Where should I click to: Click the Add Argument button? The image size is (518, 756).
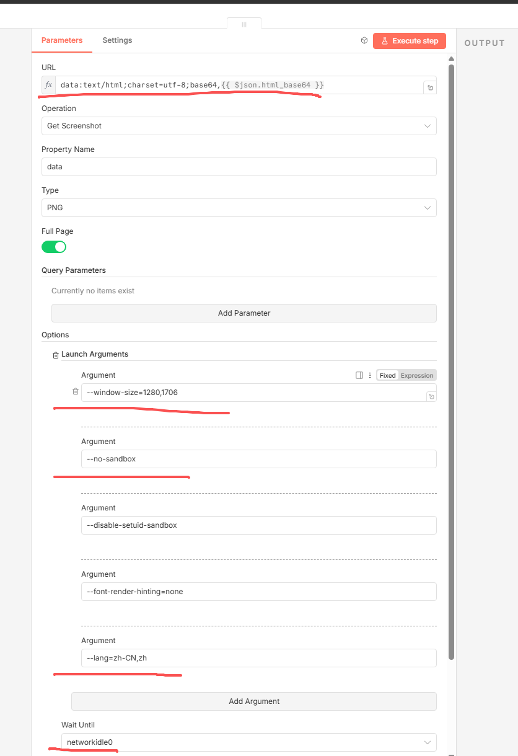point(254,701)
